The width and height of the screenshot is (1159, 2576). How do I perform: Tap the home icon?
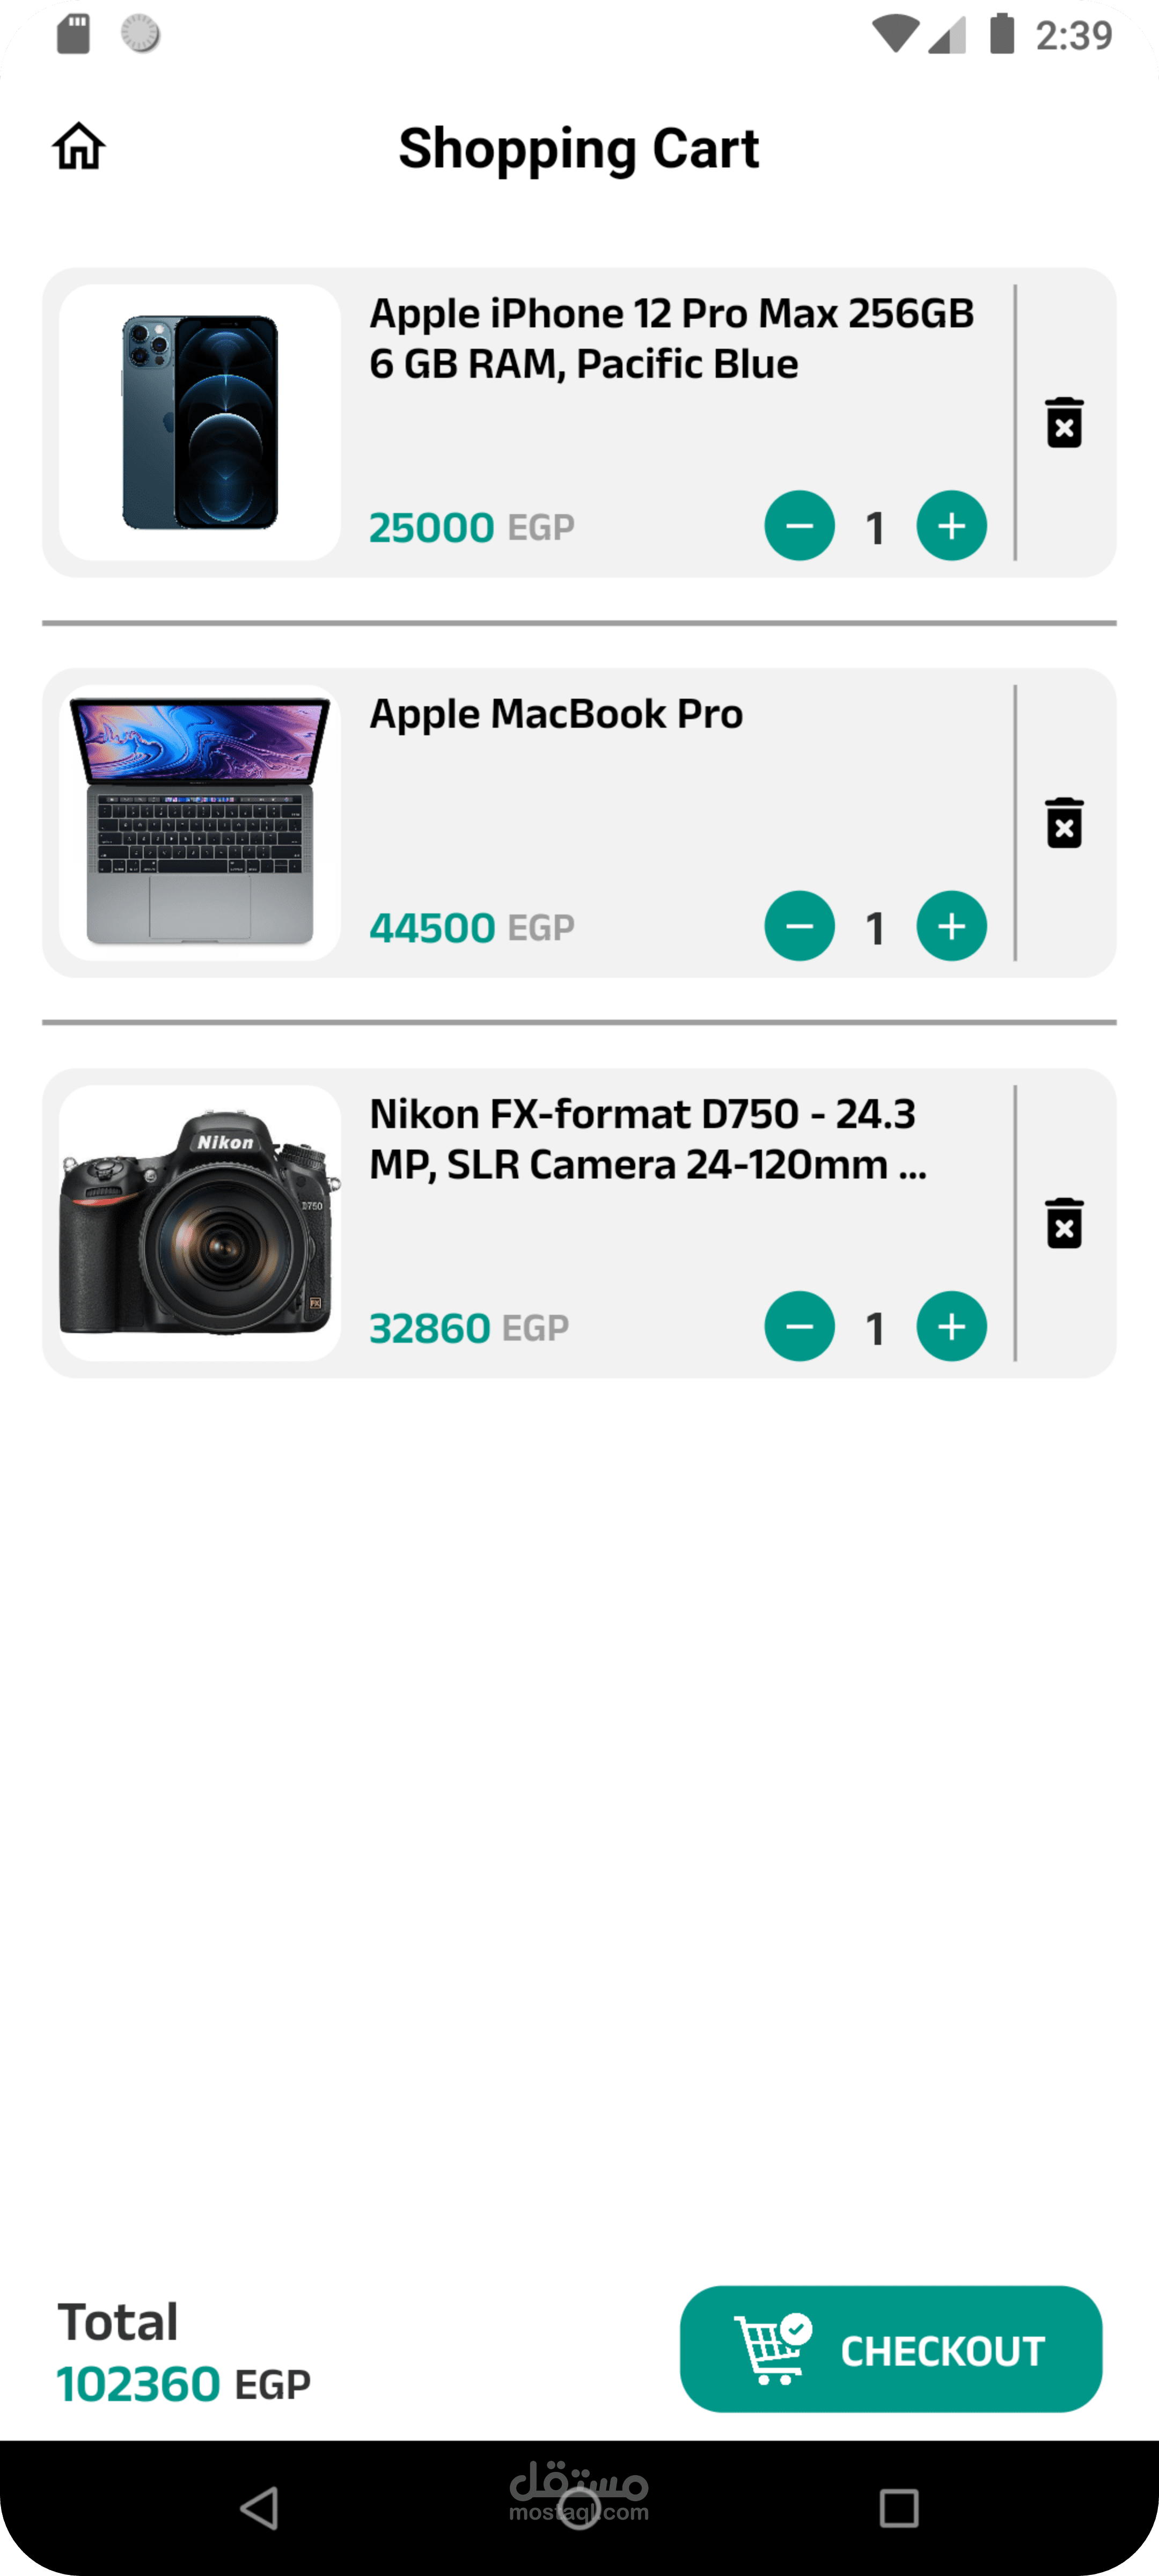[79, 147]
